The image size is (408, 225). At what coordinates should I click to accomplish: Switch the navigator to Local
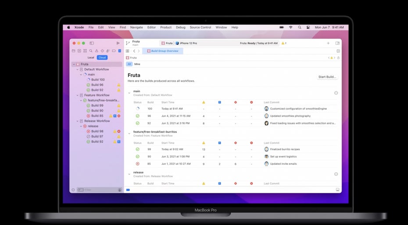(91, 58)
